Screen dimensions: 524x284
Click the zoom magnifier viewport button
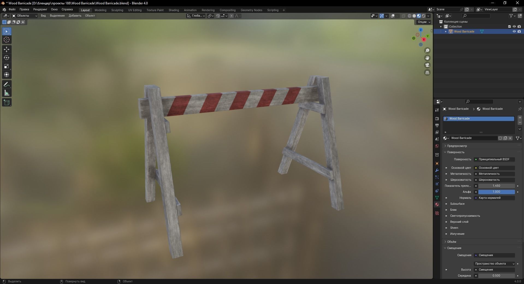pos(427,51)
